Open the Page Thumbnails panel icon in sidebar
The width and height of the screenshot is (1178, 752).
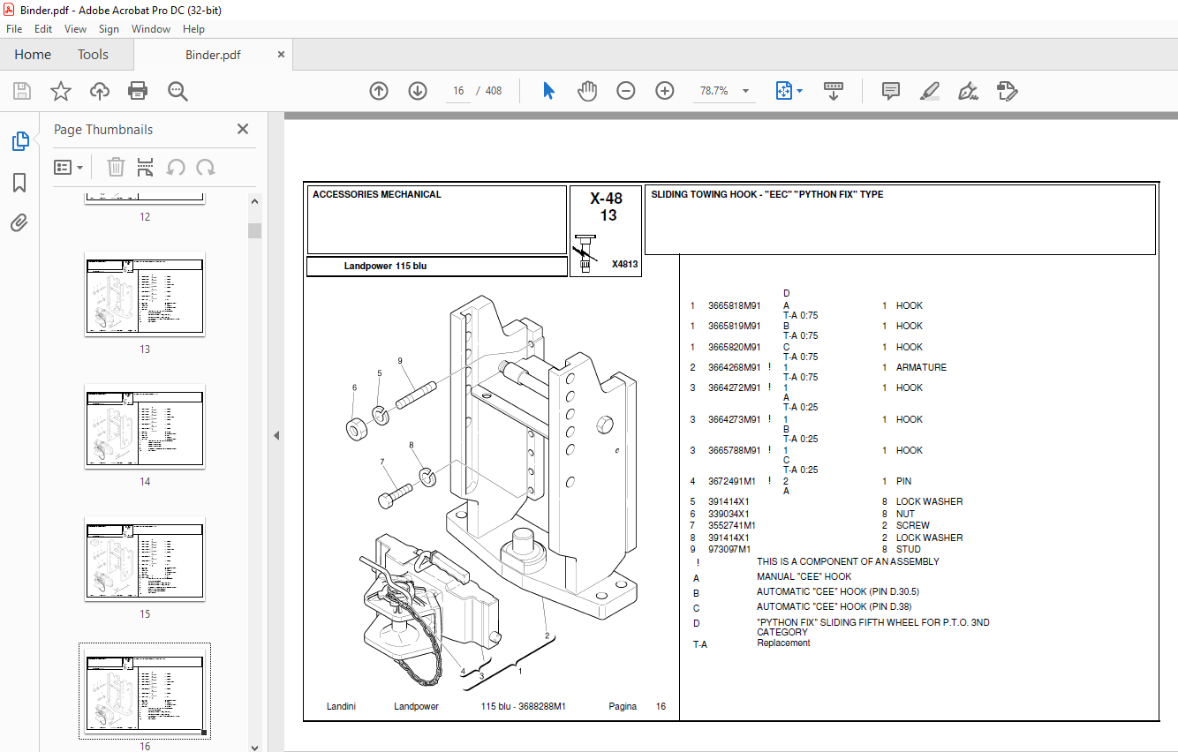(x=19, y=141)
